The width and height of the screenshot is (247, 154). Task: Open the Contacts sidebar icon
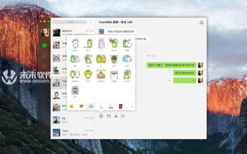click(45, 55)
